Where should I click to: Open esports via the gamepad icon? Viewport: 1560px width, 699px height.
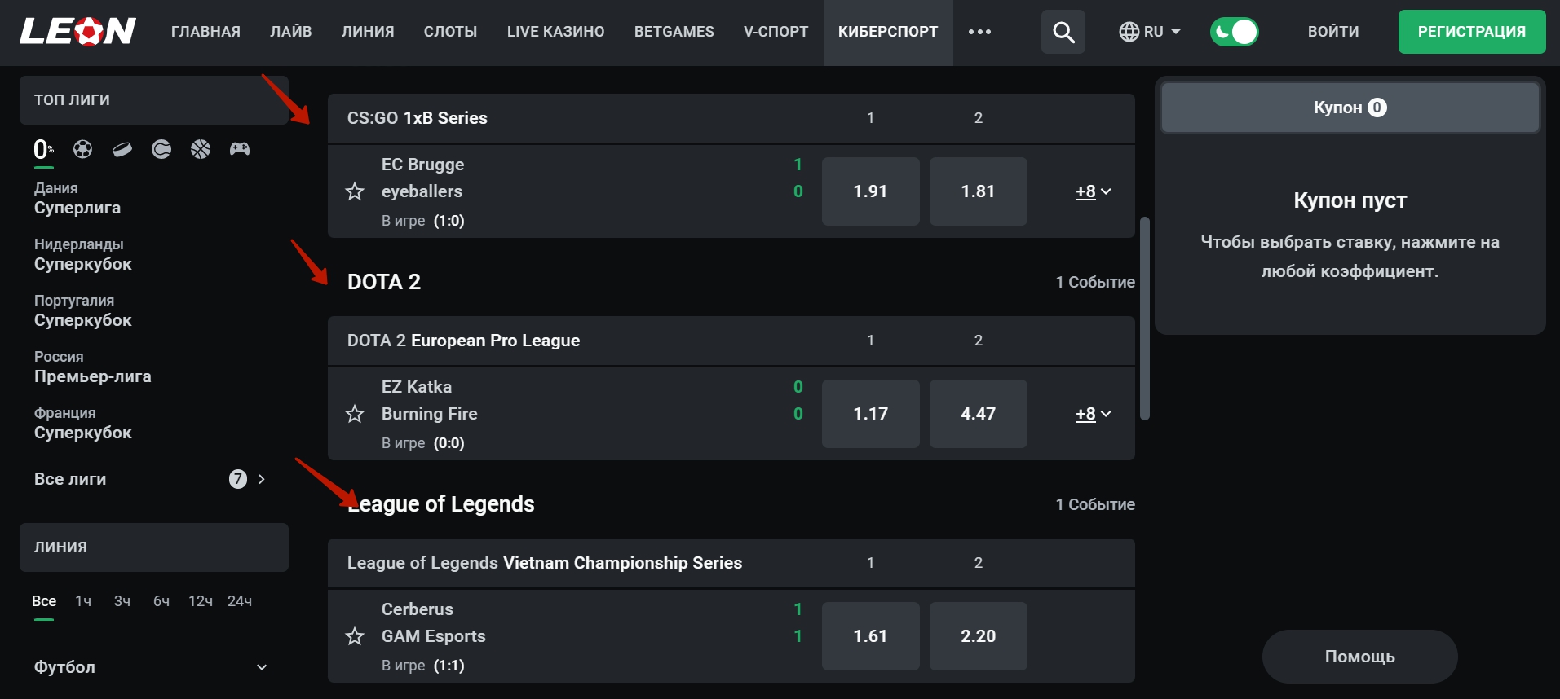pos(241,149)
